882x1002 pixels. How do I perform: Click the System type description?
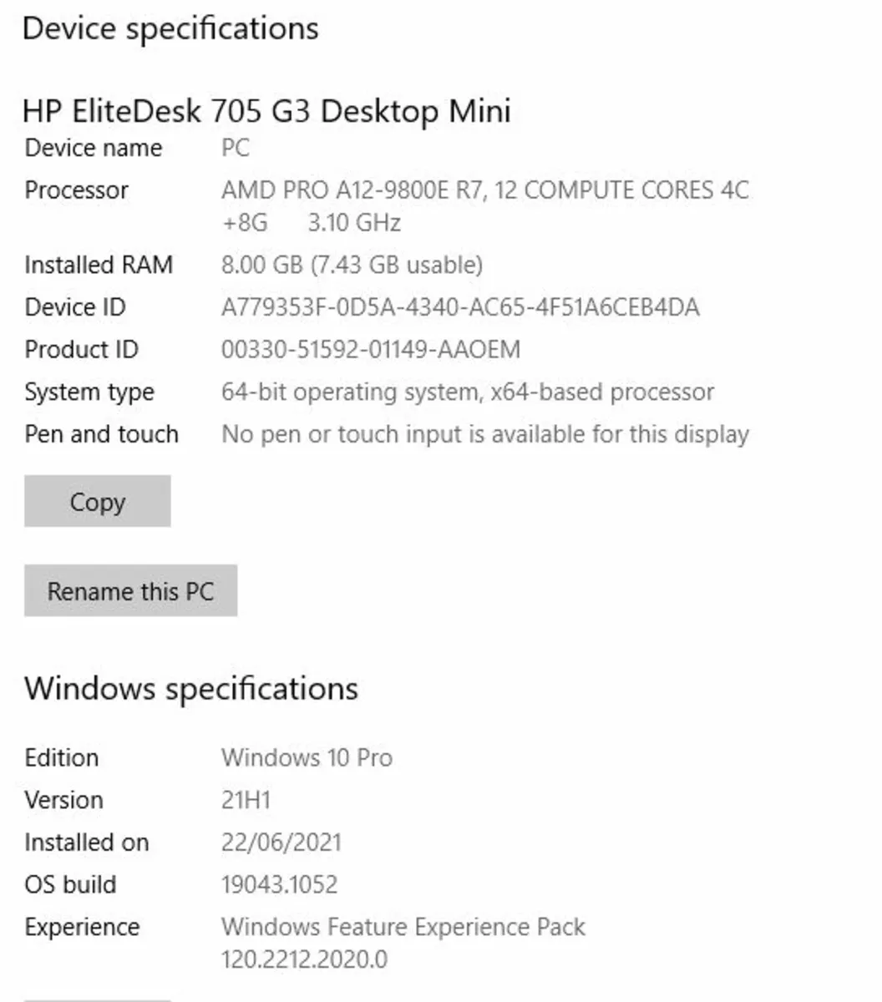[467, 392]
